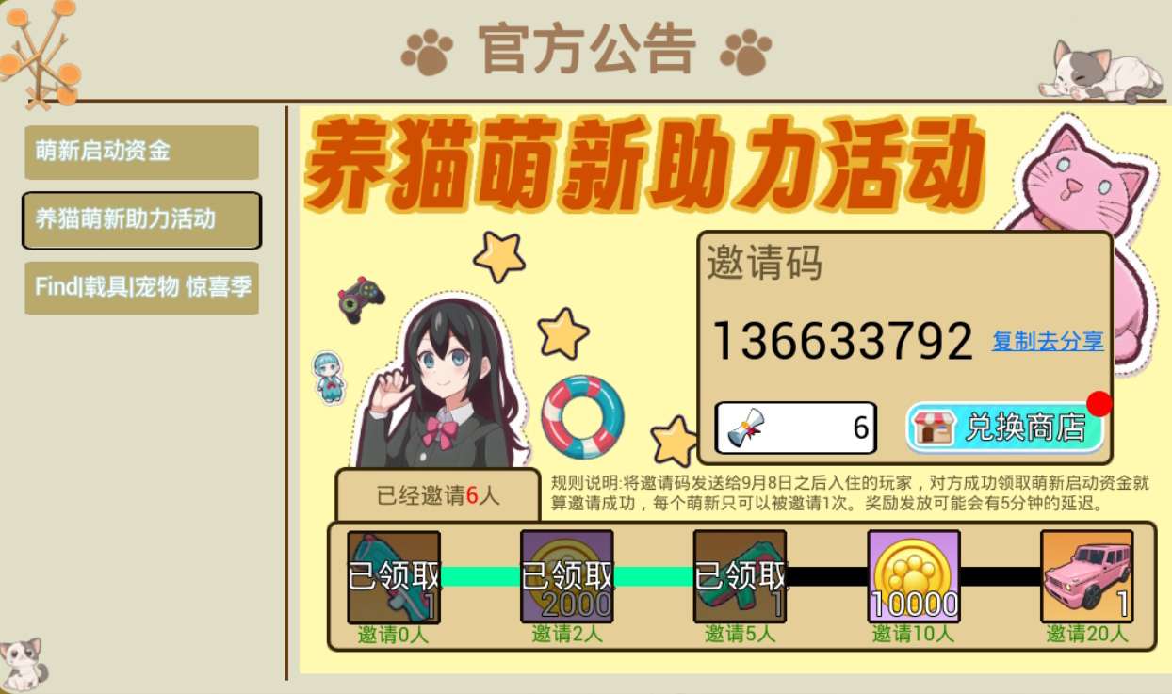The image size is (1172, 694).
Task: Open the 兑换商店 exchange shop button
Action: pyautogui.click(x=1004, y=428)
